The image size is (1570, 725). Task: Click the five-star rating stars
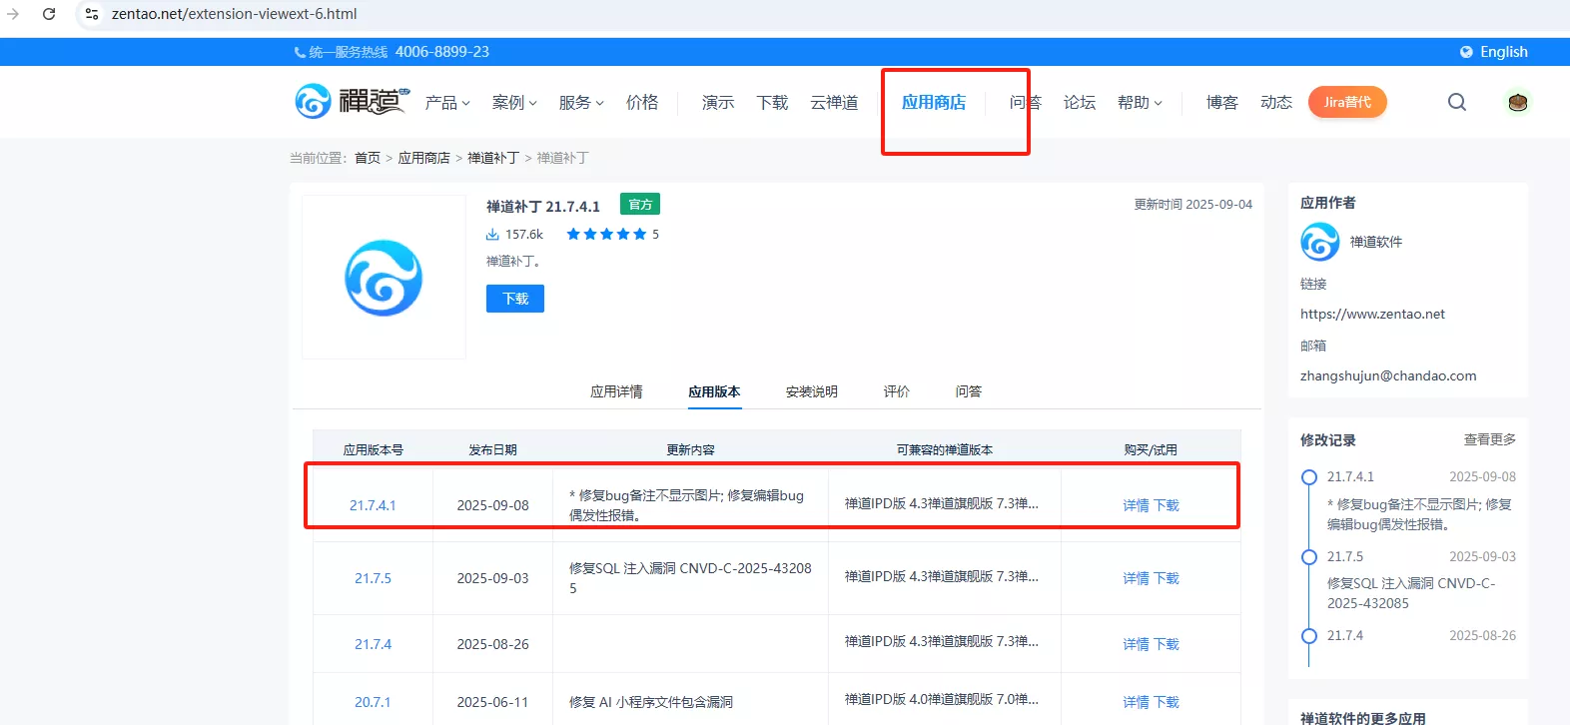606,235
